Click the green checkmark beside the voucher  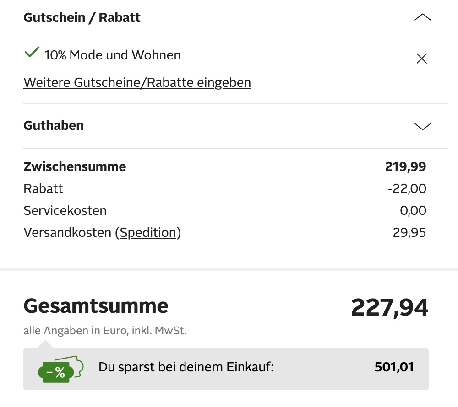click(x=32, y=53)
